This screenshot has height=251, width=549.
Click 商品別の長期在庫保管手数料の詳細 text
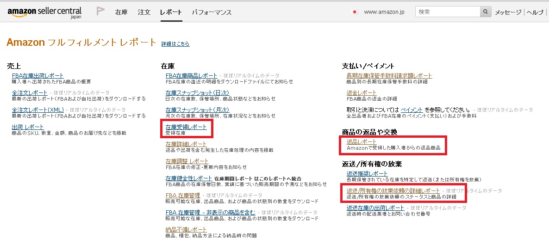387,82
